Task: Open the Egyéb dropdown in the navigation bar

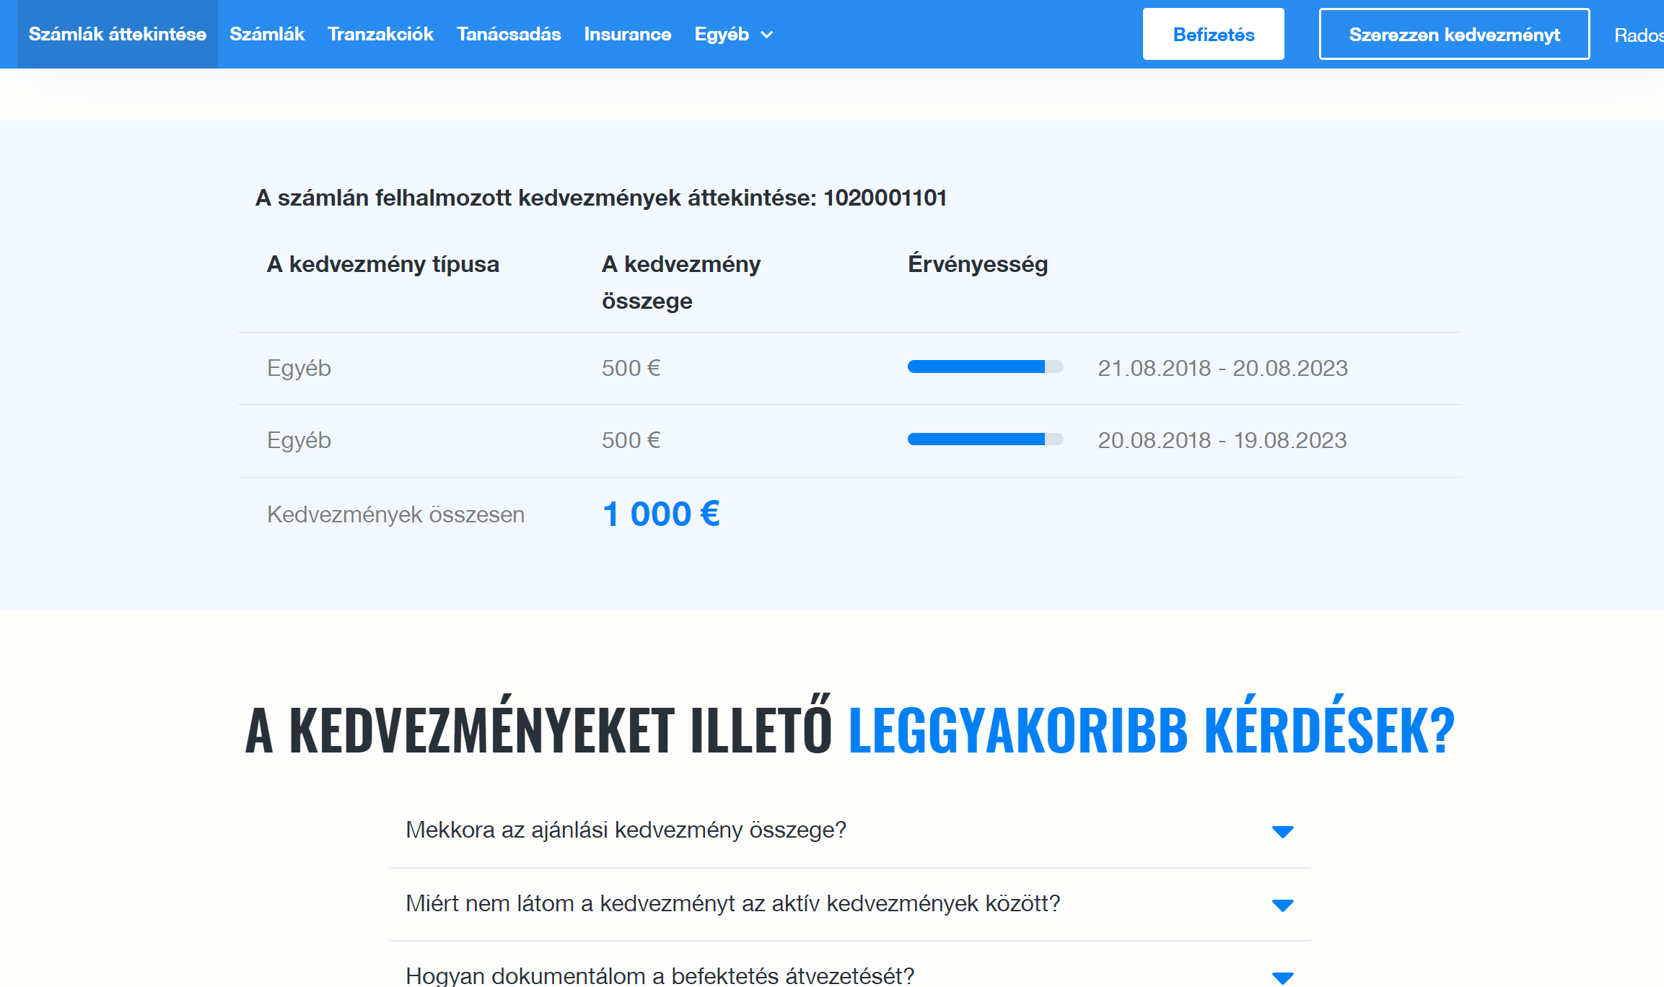Action: click(732, 34)
